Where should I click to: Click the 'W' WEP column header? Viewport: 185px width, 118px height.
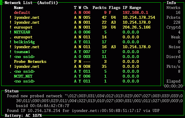[x=80, y=8]
